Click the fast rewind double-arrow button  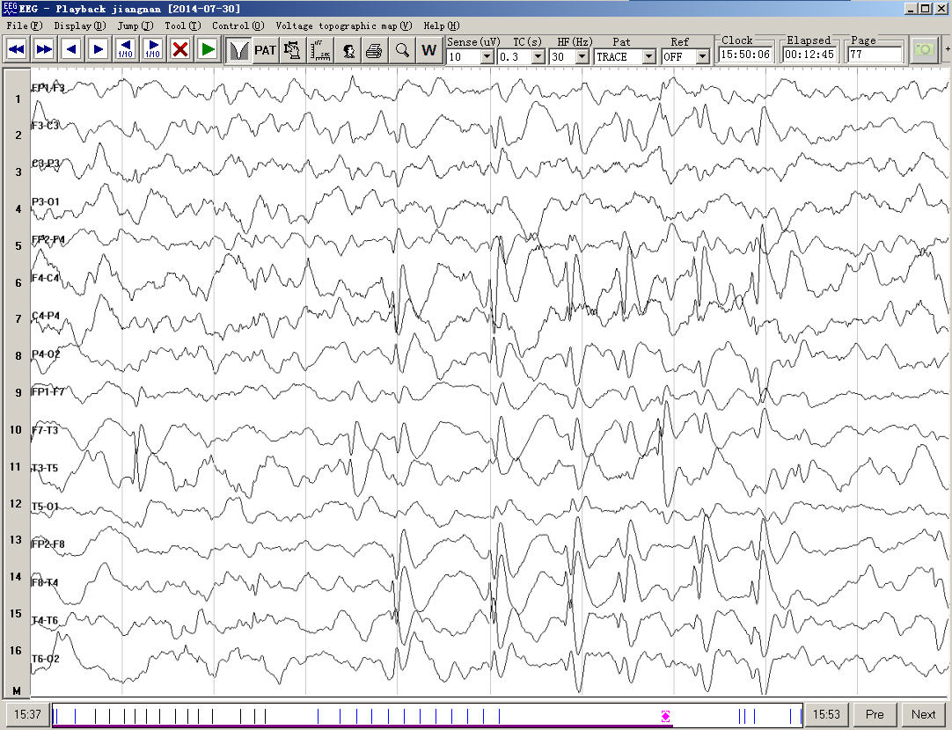pyautogui.click(x=16, y=49)
